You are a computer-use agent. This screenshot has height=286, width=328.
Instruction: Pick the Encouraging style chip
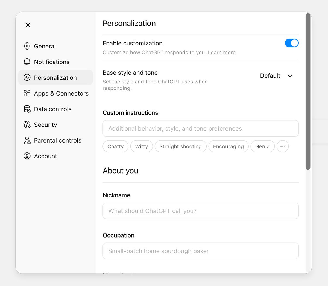pyautogui.click(x=228, y=146)
